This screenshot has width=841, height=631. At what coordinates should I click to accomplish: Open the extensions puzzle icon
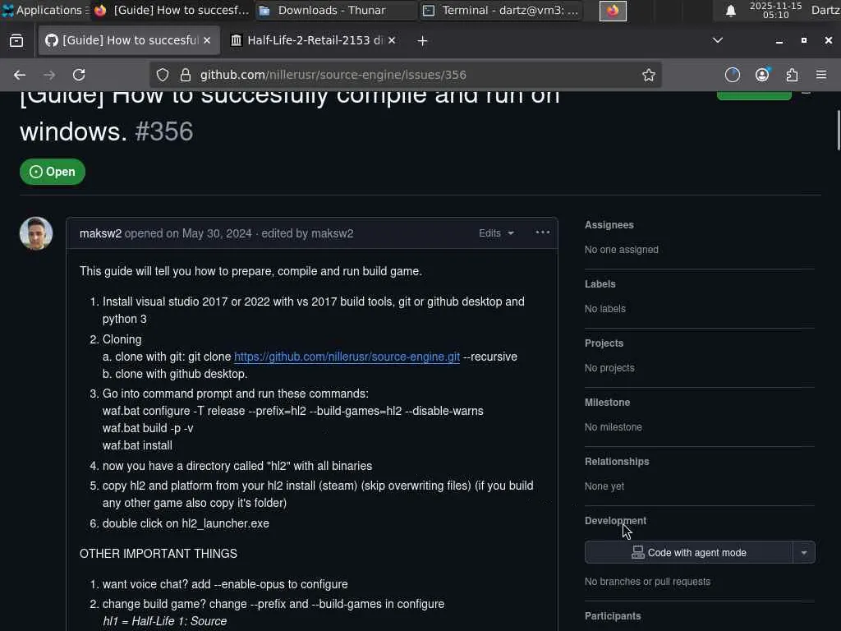tap(792, 75)
